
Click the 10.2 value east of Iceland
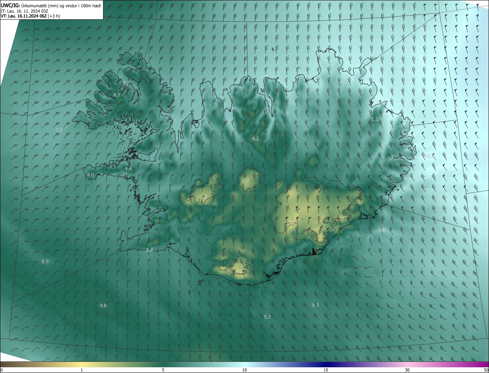[x=429, y=156]
